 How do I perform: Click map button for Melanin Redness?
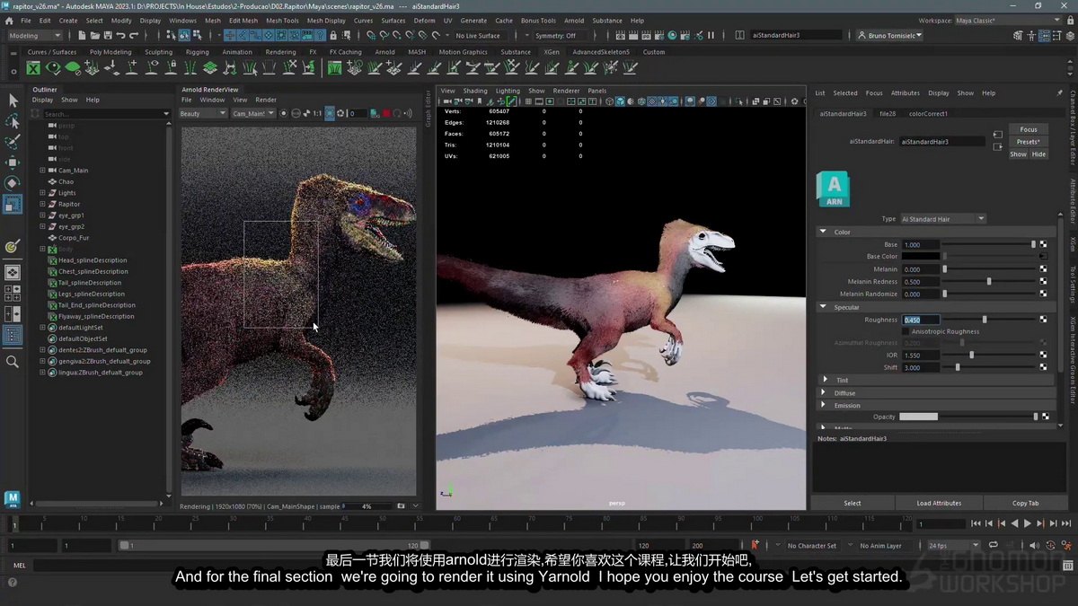tap(1043, 282)
